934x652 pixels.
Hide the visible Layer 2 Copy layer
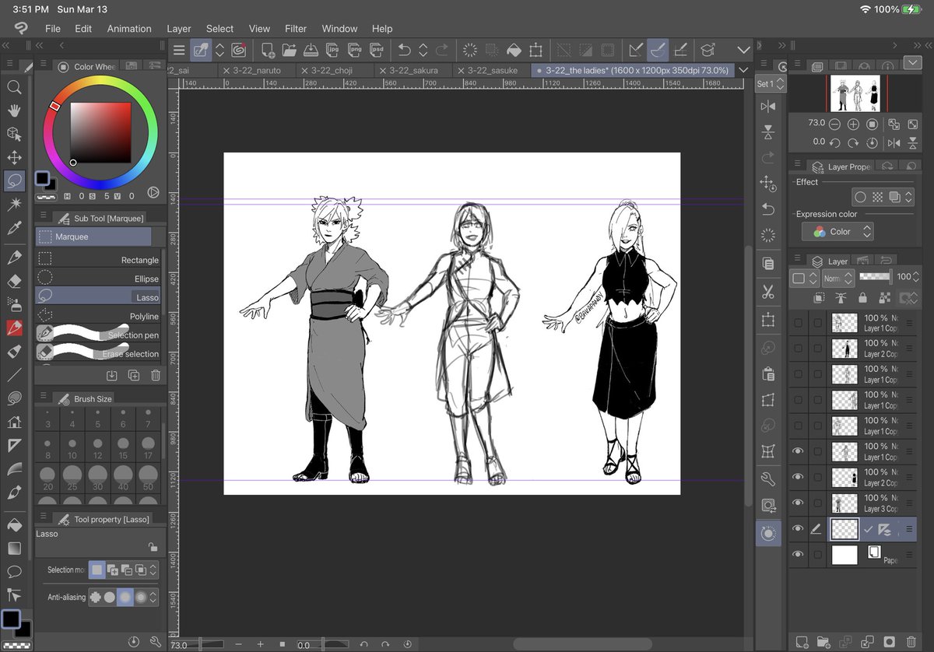point(798,476)
